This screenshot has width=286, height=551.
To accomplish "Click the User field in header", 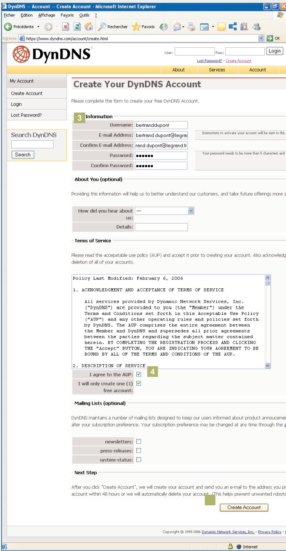I will (195, 51).
